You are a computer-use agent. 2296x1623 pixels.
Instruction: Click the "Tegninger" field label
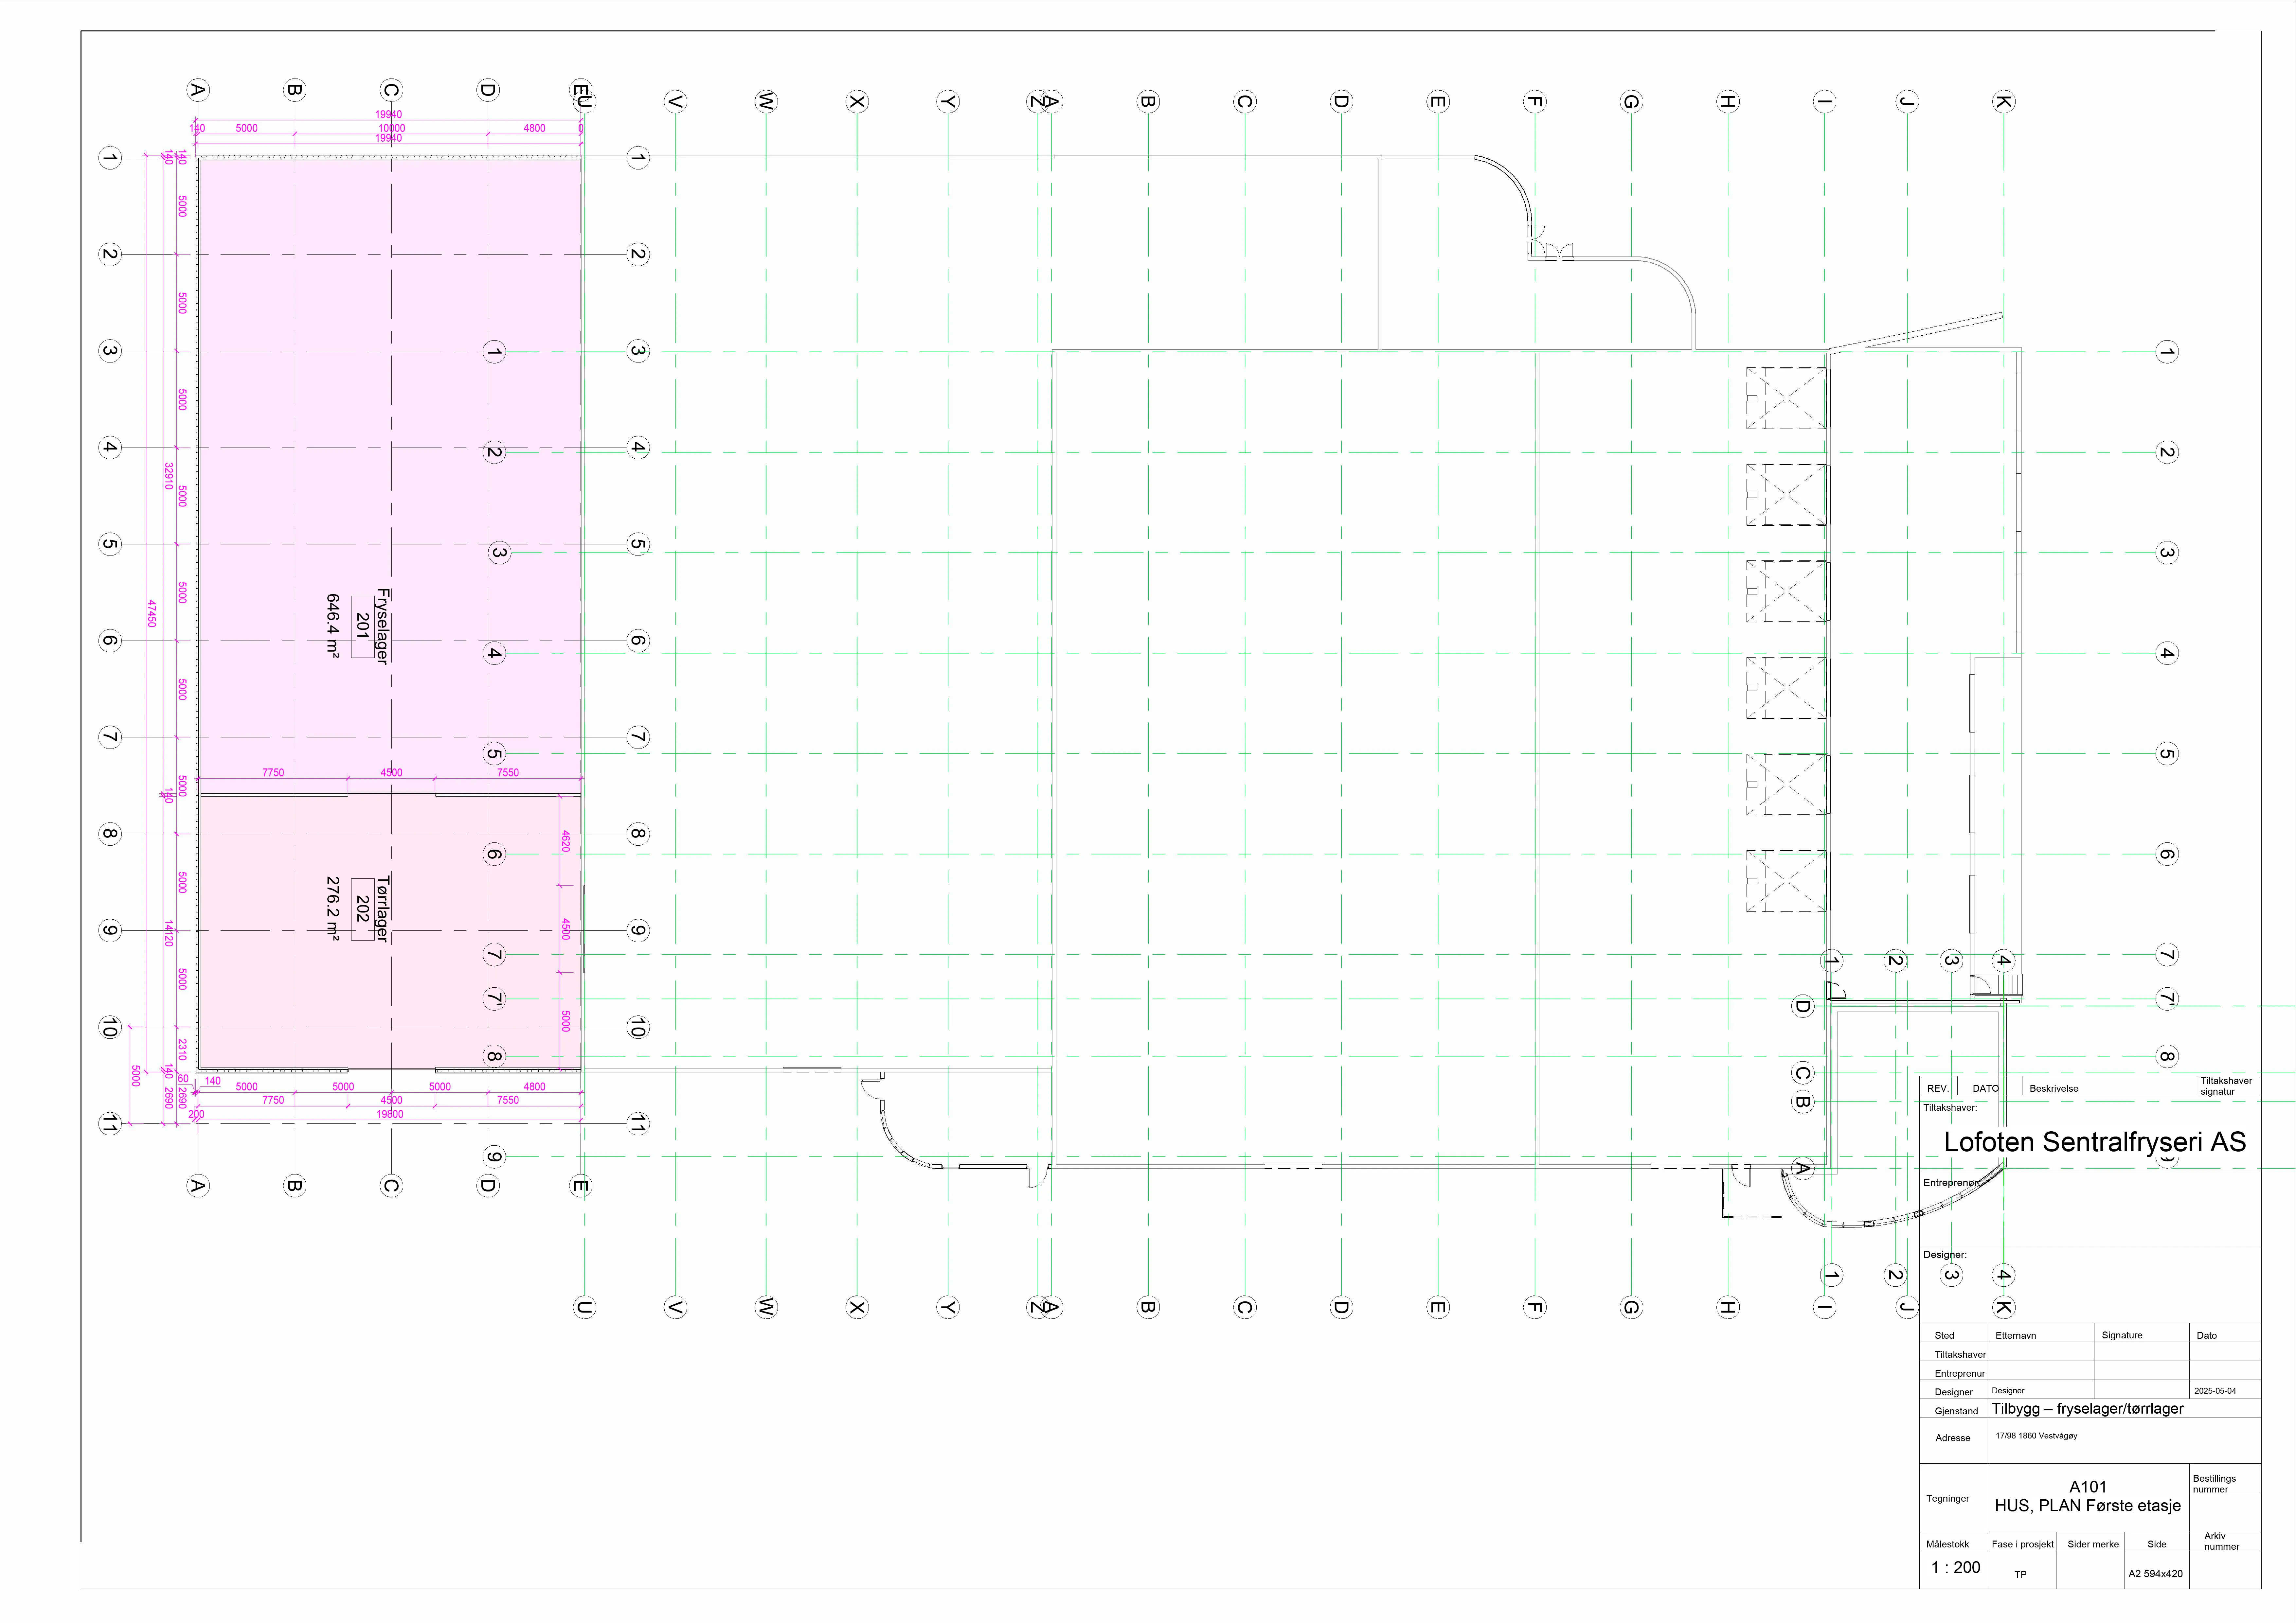coord(1948,1499)
